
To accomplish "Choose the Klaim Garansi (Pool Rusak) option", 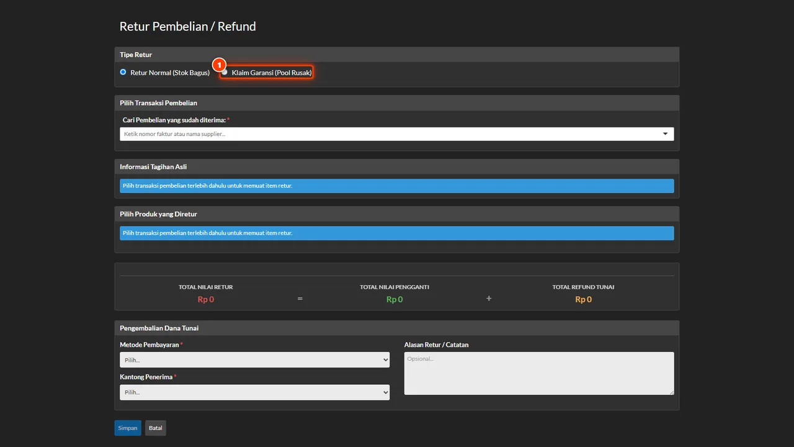I will tap(225, 72).
